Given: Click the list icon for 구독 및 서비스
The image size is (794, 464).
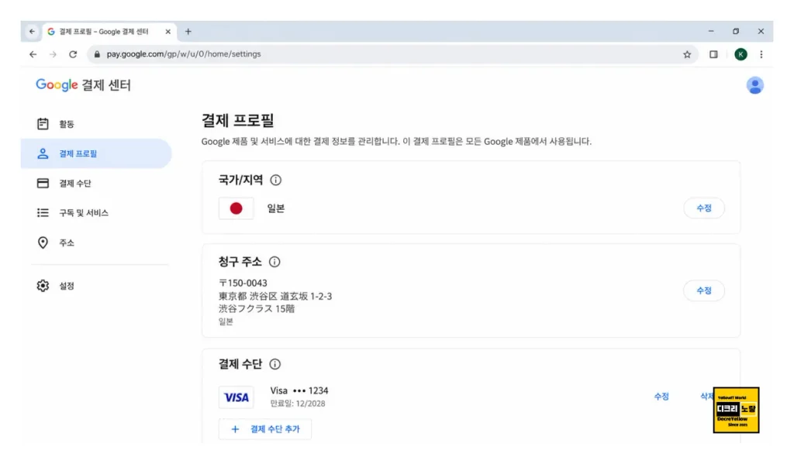Looking at the screenshot, I should pos(43,212).
